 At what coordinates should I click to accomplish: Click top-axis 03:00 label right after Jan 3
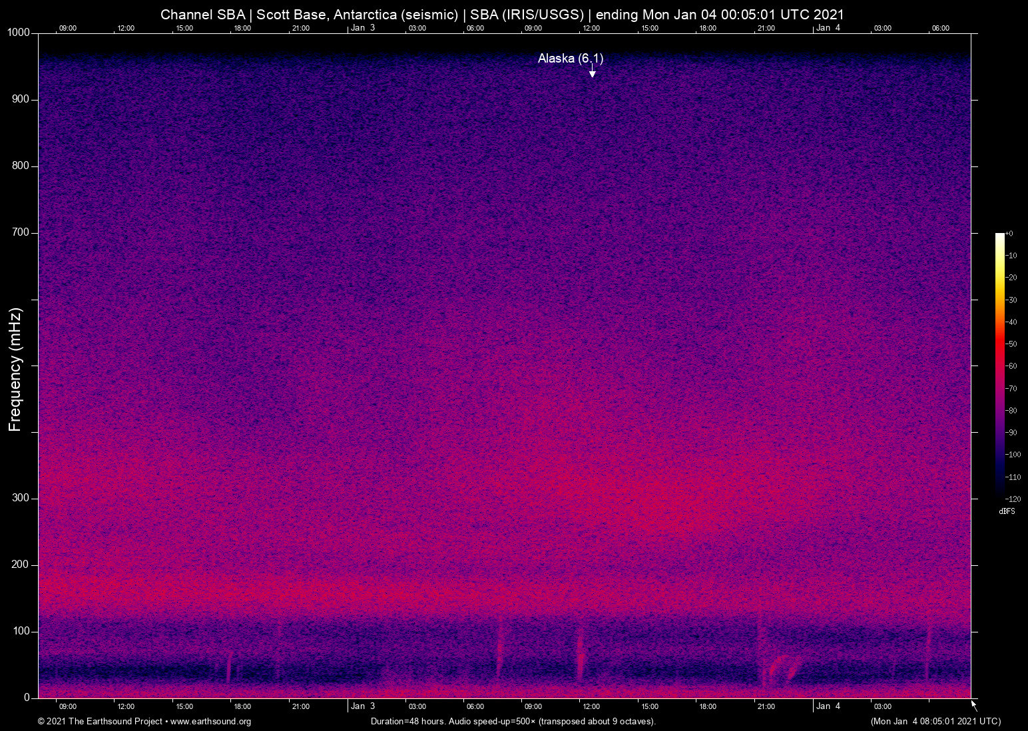point(417,28)
